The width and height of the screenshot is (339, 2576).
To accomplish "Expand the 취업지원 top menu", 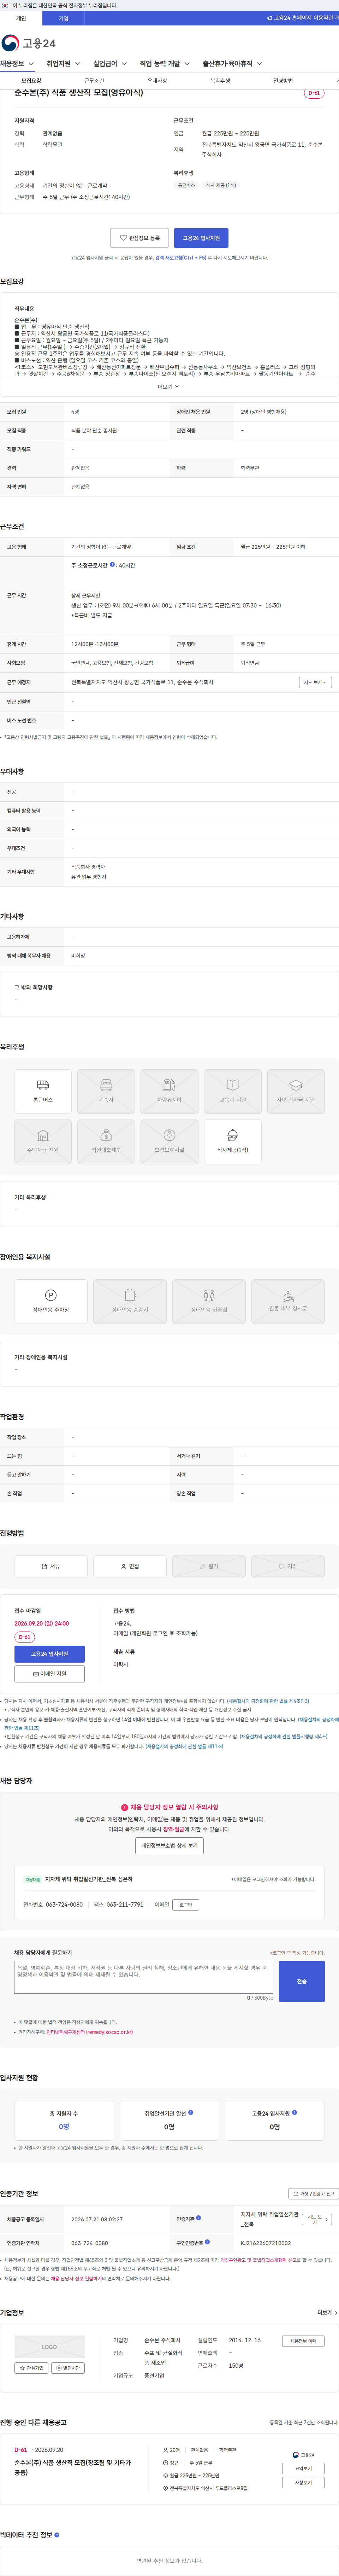I will (63, 64).
